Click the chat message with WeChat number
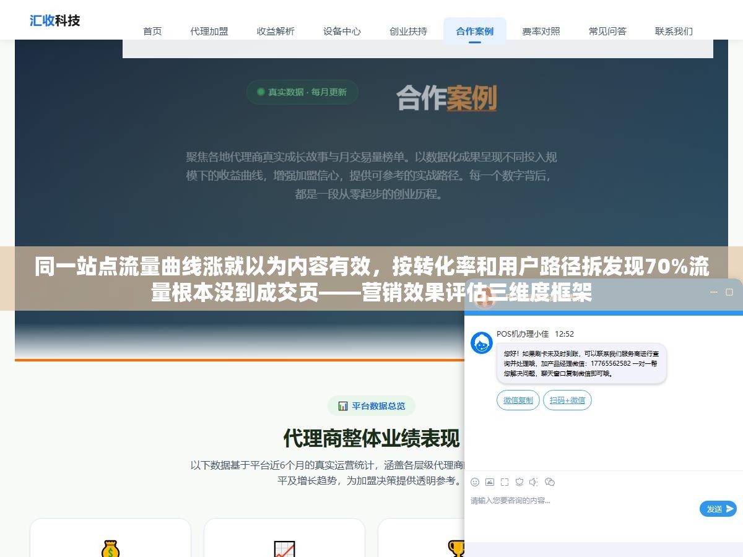This screenshot has width=743, height=557. [581, 363]
